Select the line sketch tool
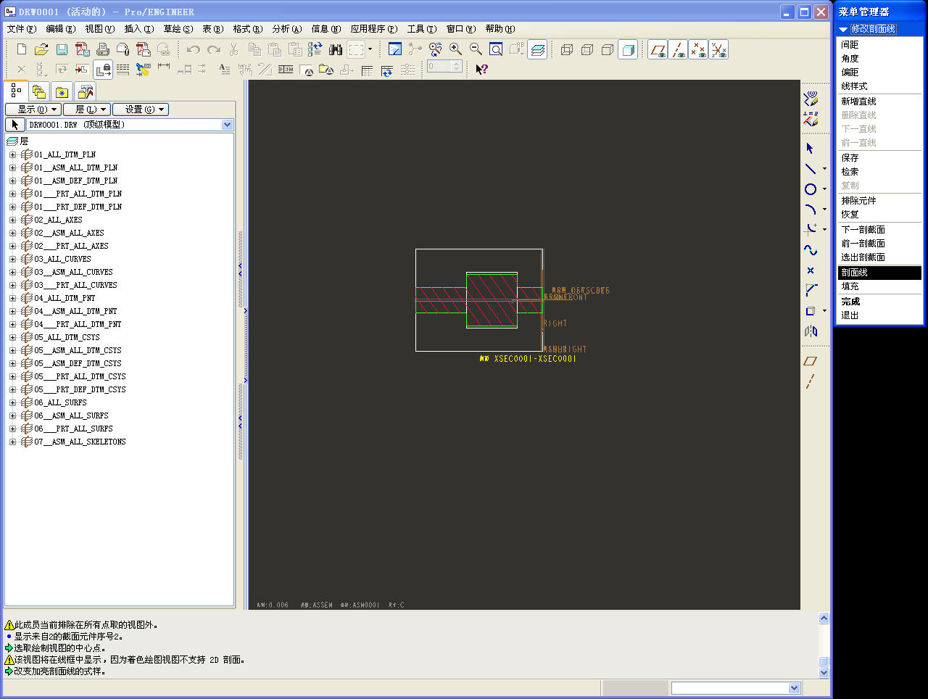928x699 pixels. pos(811,169)
